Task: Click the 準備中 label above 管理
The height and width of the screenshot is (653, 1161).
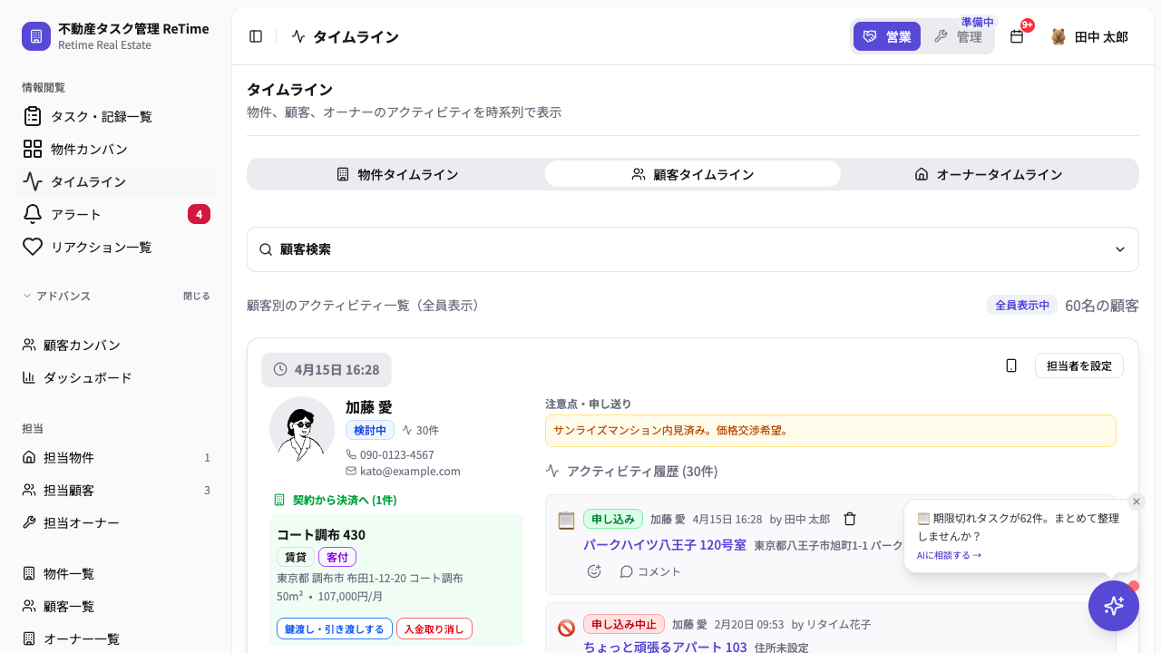Action: [978, 22]
